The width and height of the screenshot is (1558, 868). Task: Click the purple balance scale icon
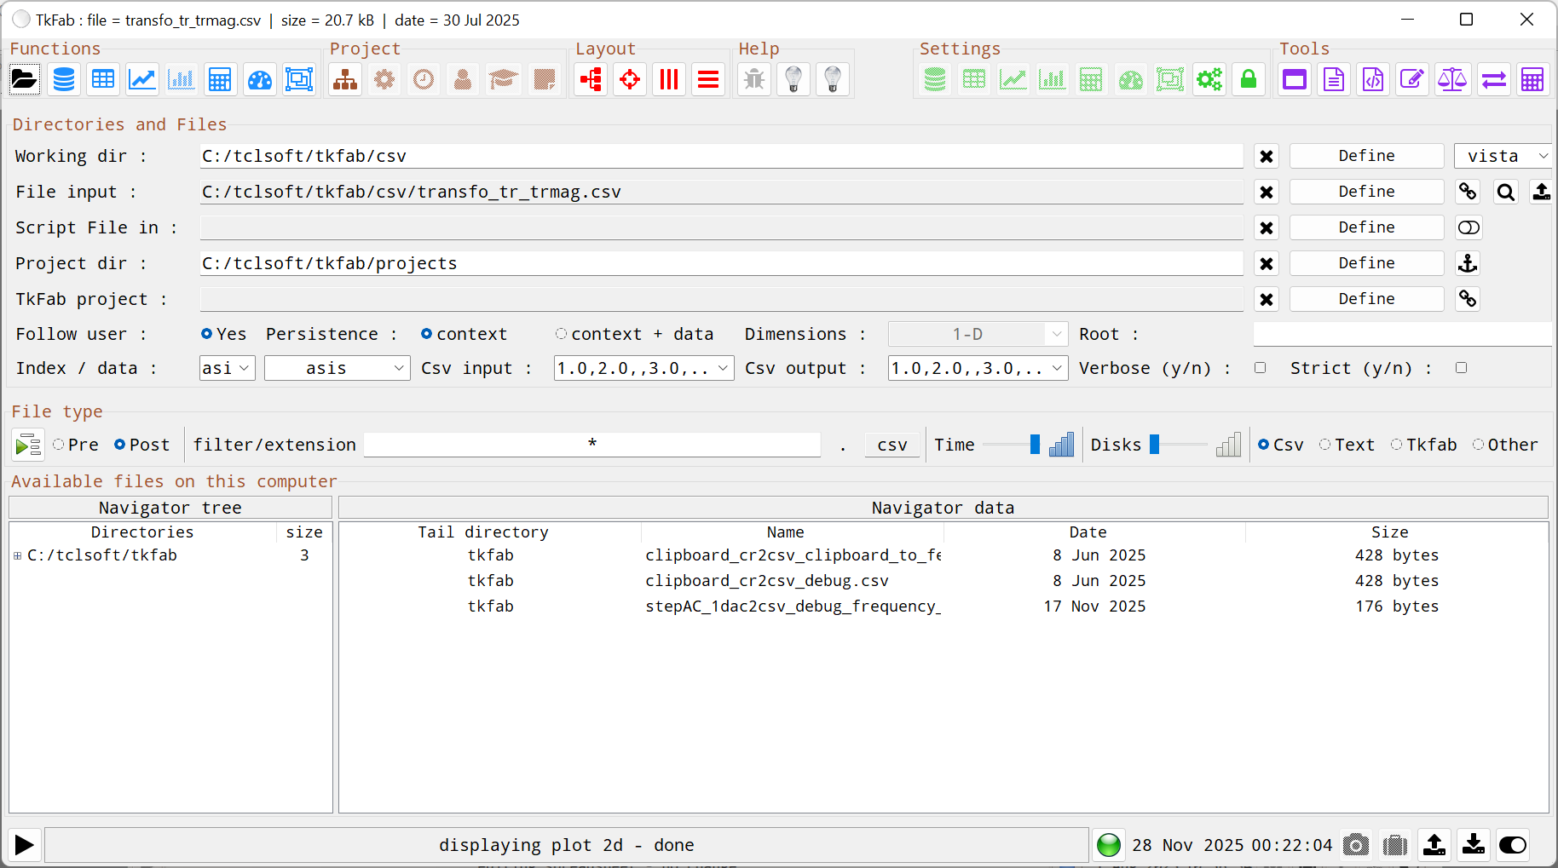(1451, 80)
